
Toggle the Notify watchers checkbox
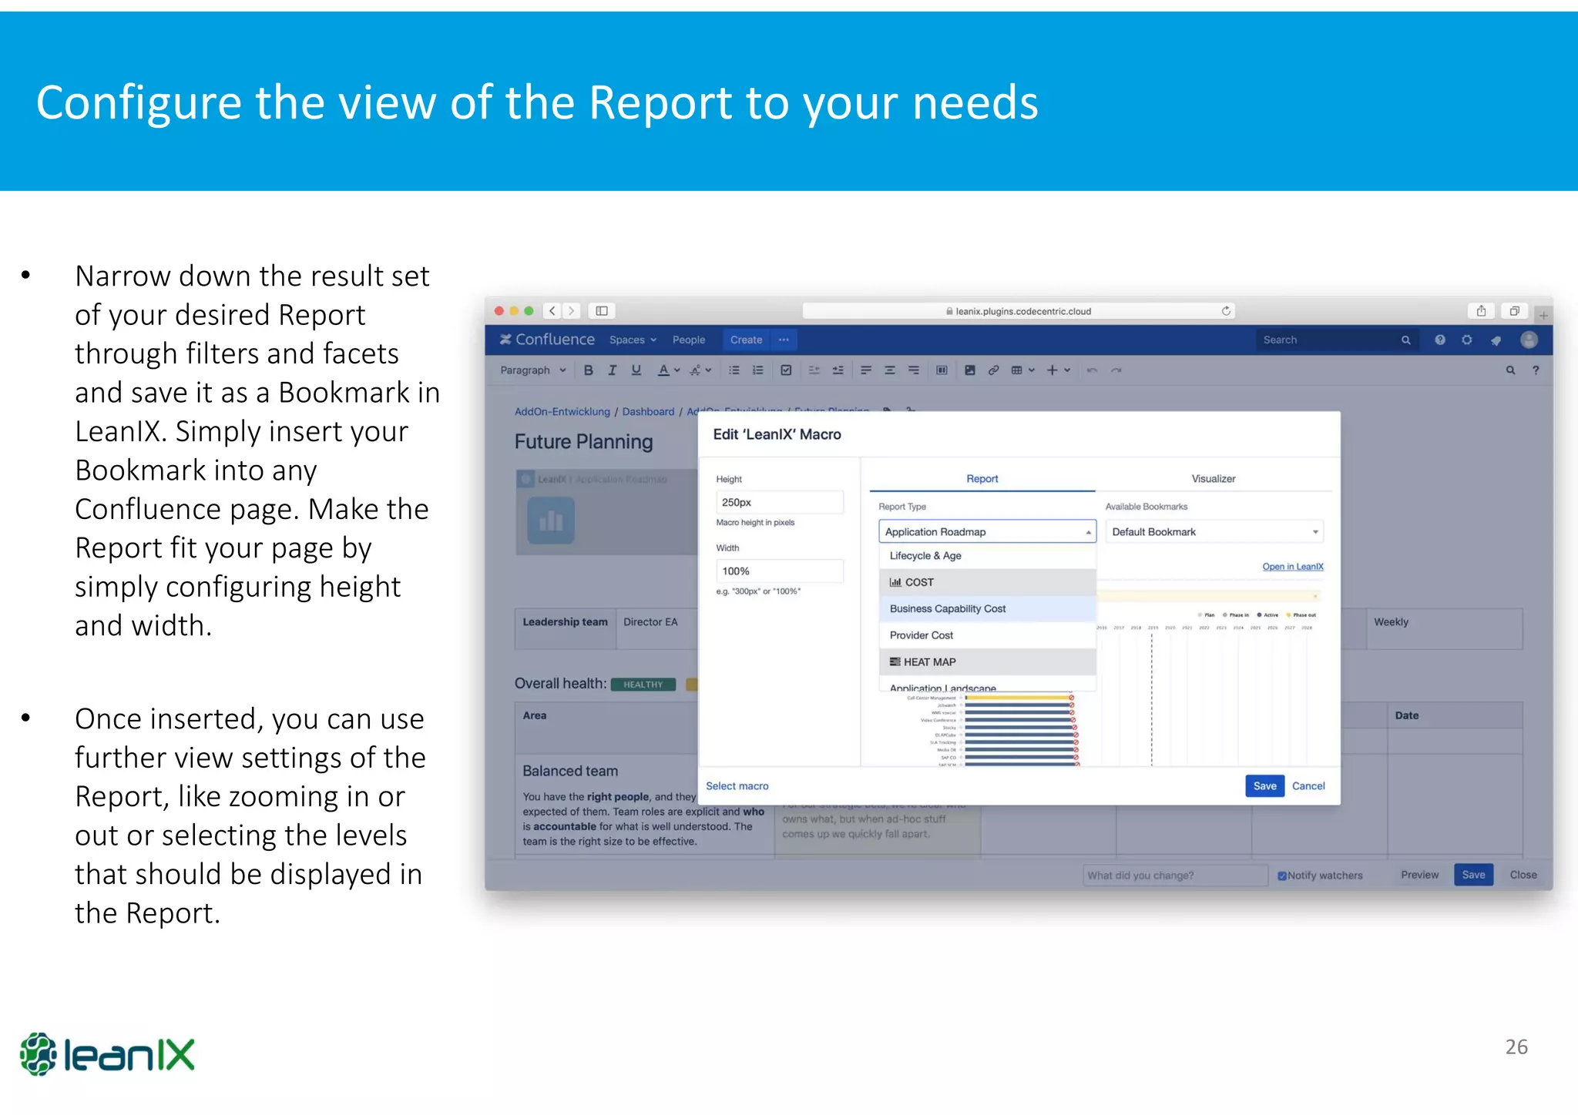pos(1282,876)
